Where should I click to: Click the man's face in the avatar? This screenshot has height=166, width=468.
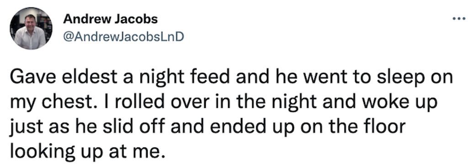[31, 21]
